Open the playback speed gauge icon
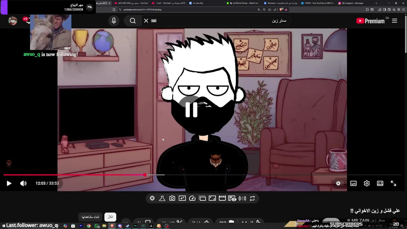This screenshot has height=229, width=407. (x=192, y=198)
